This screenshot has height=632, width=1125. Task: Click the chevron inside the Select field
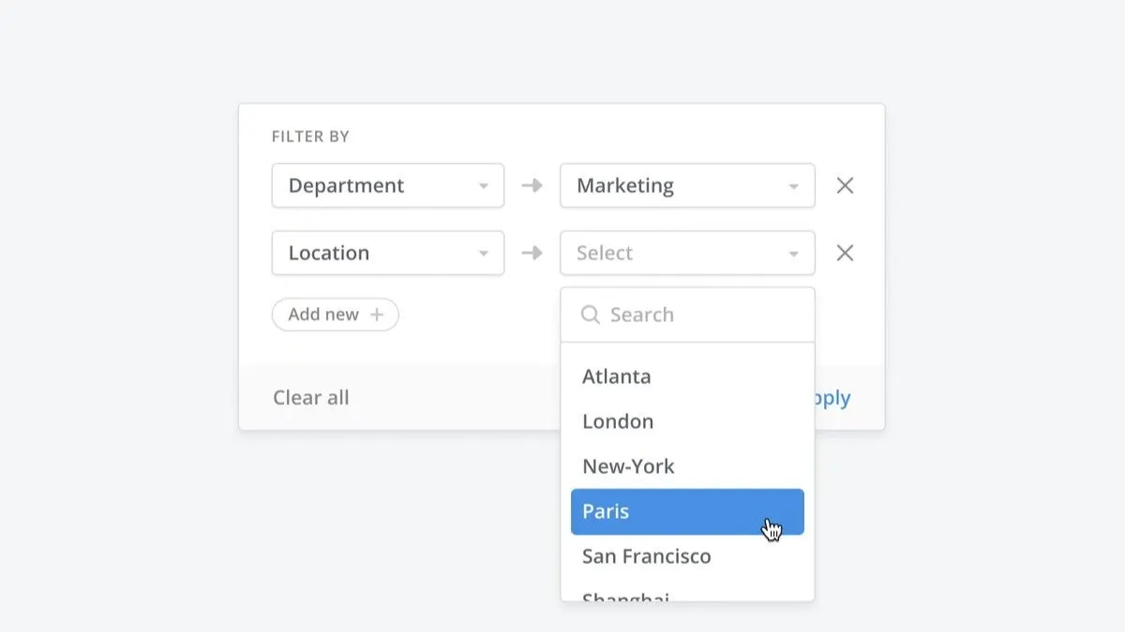pos(792,253)
